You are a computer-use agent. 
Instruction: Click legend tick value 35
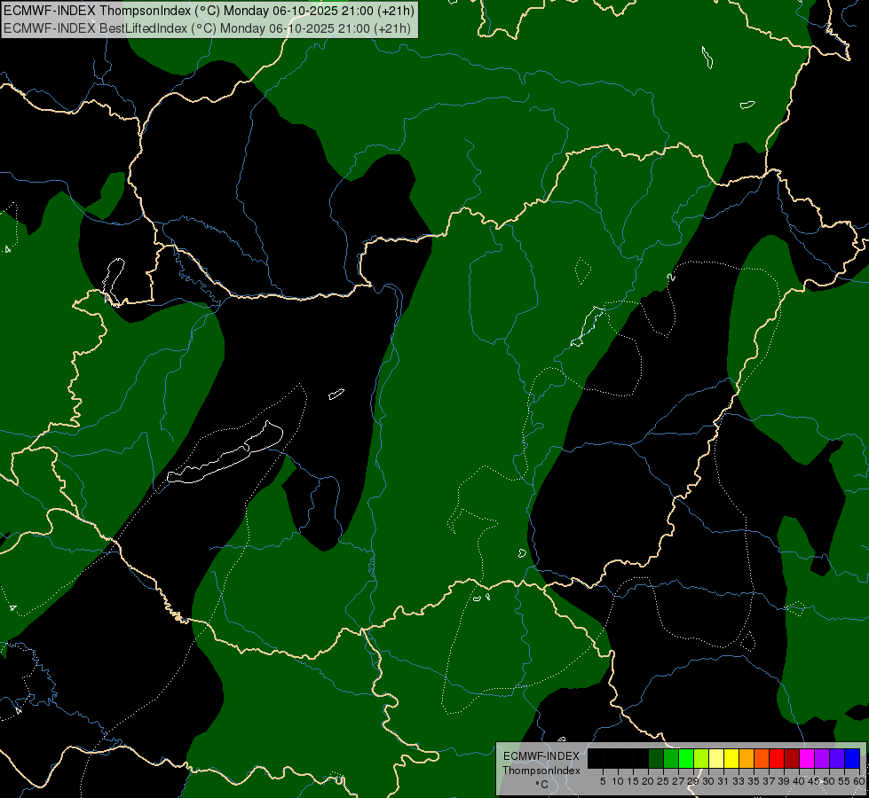tap(754, 781)
